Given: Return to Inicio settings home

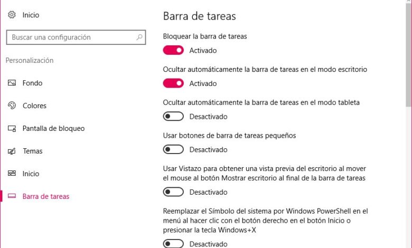Looking at the screenshot, I should pyautogui.click(x=31, y=15).
